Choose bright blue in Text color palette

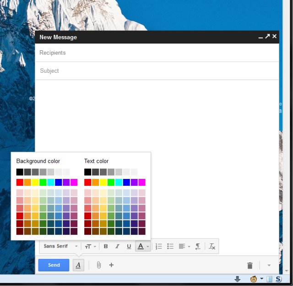[x=126, y=182]
